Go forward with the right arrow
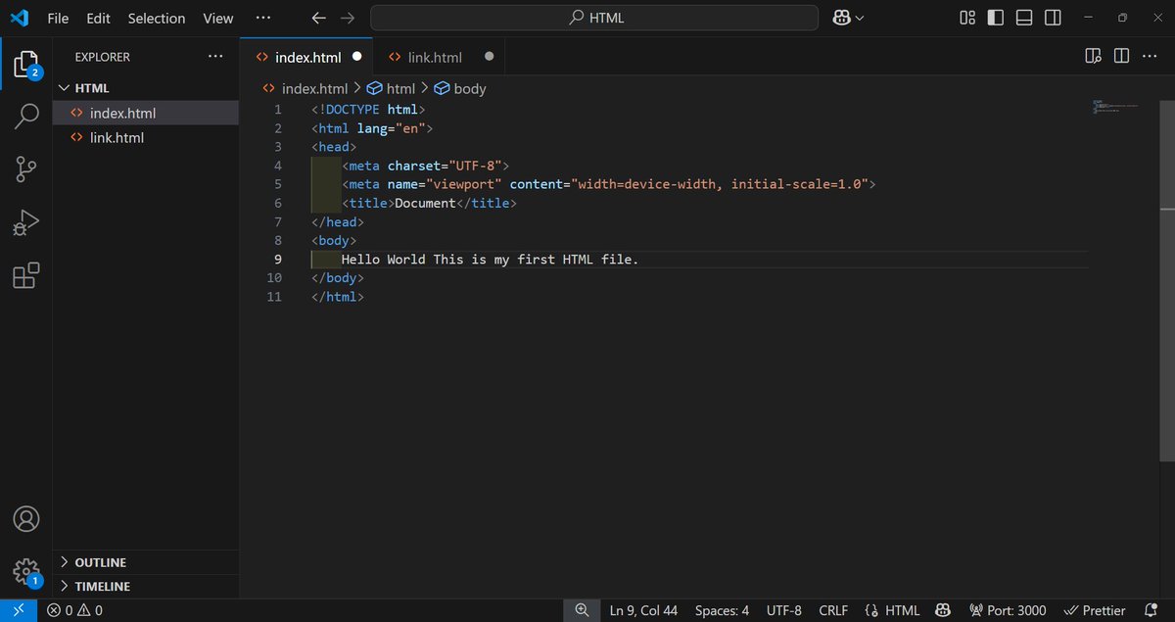The width and height of the screenshot is (1175, 622). (x=348, y=18)
